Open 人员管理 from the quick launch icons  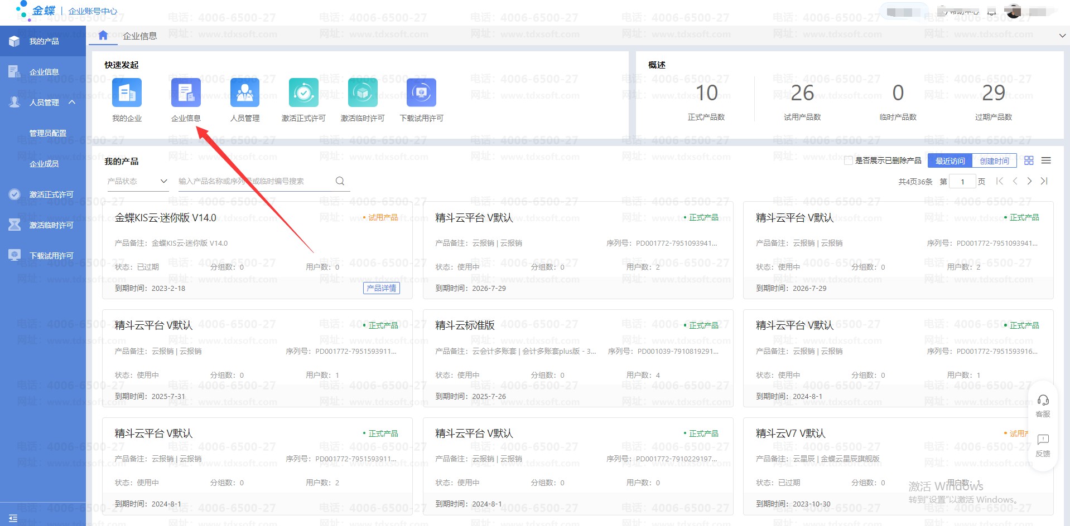click(x=245, y=92)
